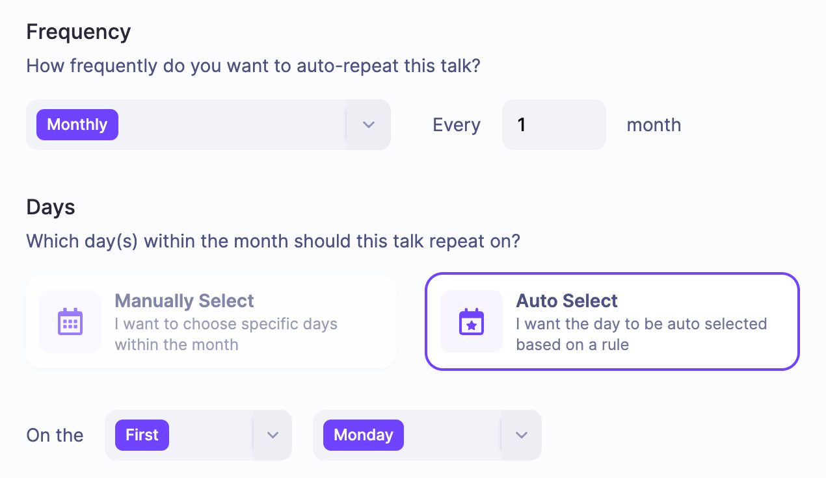Click the "Every" label before the interval
Viewport: 826px width, 478px height.
456,125
